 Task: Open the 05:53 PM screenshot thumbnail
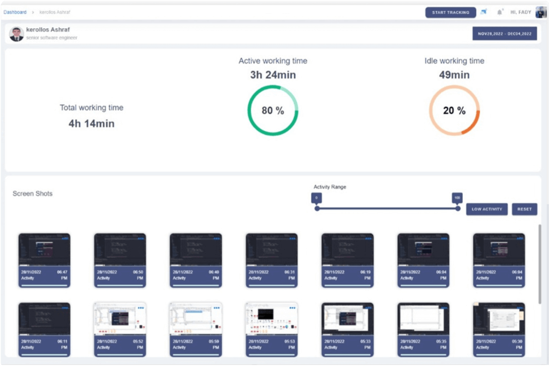pyautogui.click(x=272, y=319)
